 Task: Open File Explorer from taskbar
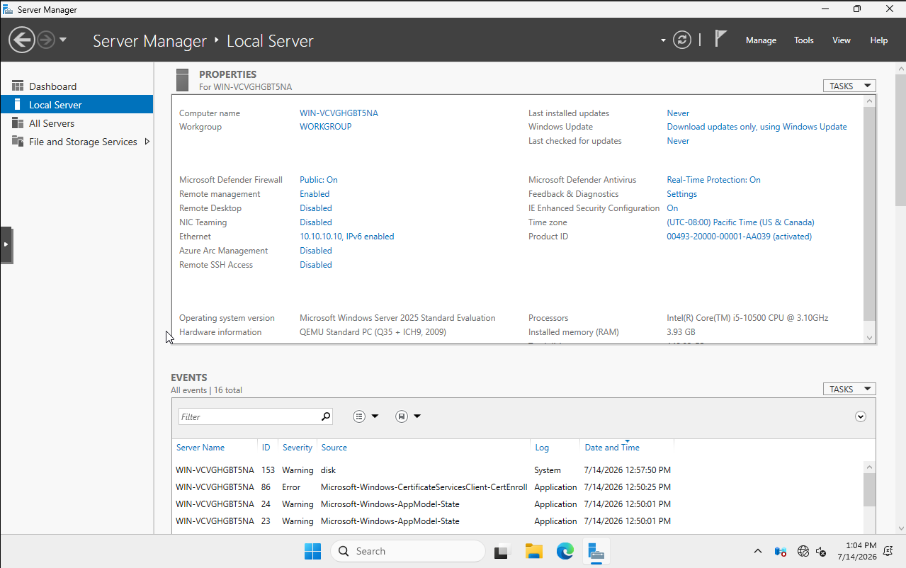(534, 551)
